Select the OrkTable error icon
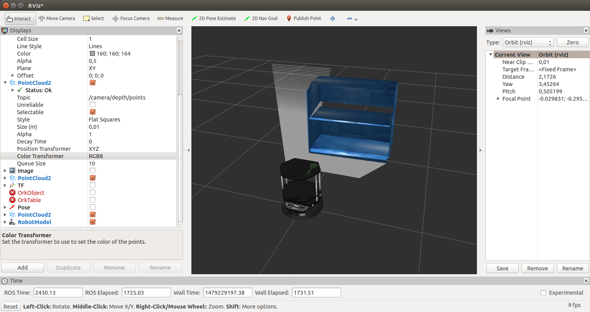 tap(12, 200)
